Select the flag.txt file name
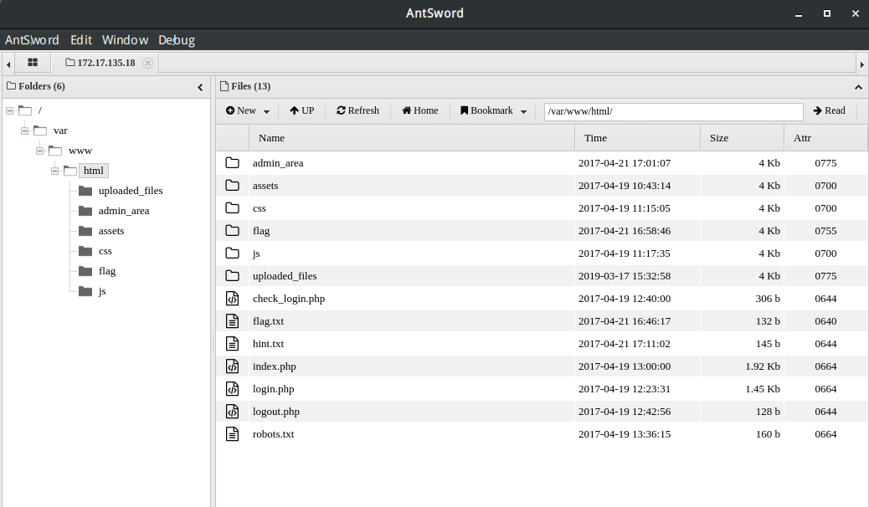This screenshot has width=869, height=507. 268,321
